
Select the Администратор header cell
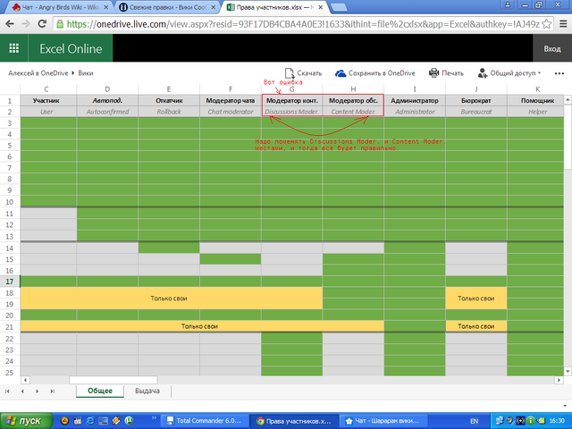[415, 101]
